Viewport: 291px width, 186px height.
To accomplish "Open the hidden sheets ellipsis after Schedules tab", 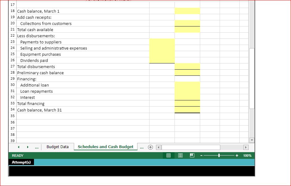I will (142, 147).
